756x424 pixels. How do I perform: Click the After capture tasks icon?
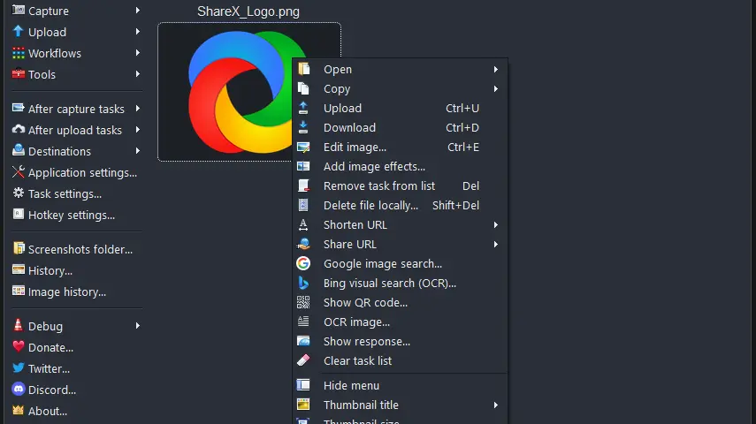19,108
